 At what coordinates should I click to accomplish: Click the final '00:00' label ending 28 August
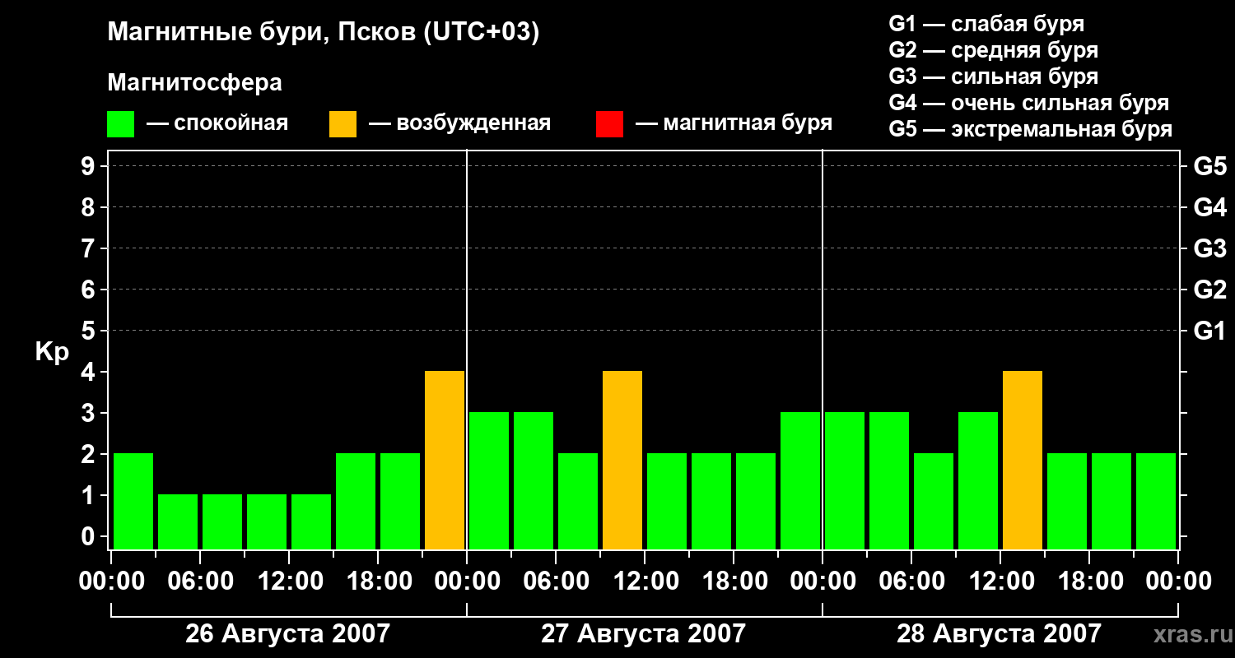click(x=1178, y=582)
